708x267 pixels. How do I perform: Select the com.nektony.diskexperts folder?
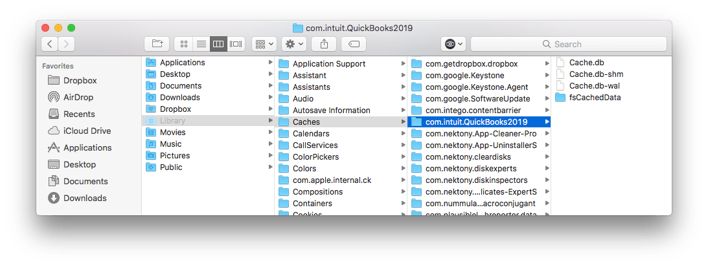479,169
